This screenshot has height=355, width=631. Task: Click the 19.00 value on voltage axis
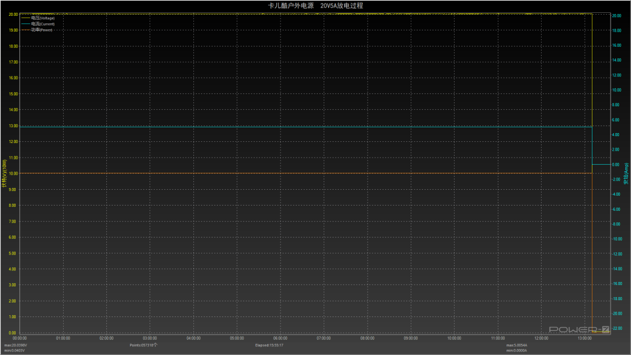[13, 30]
